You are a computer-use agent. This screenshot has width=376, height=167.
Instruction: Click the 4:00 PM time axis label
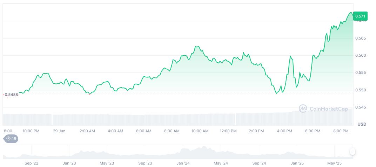[284, 131]
